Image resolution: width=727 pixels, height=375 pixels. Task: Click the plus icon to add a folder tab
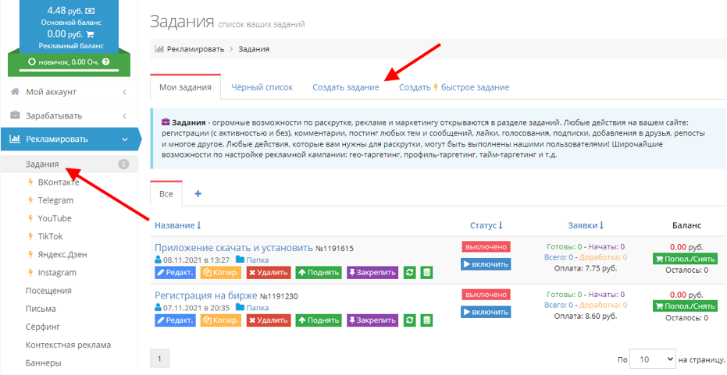tap(198, 193)
